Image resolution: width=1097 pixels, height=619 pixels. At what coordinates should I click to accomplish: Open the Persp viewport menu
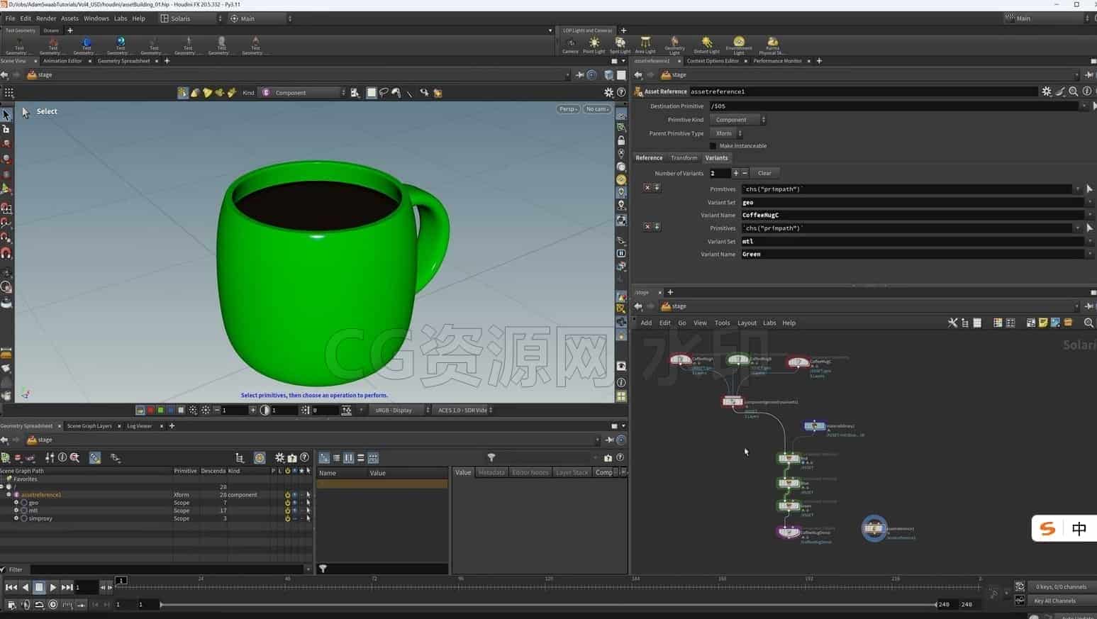click(568, 109)
